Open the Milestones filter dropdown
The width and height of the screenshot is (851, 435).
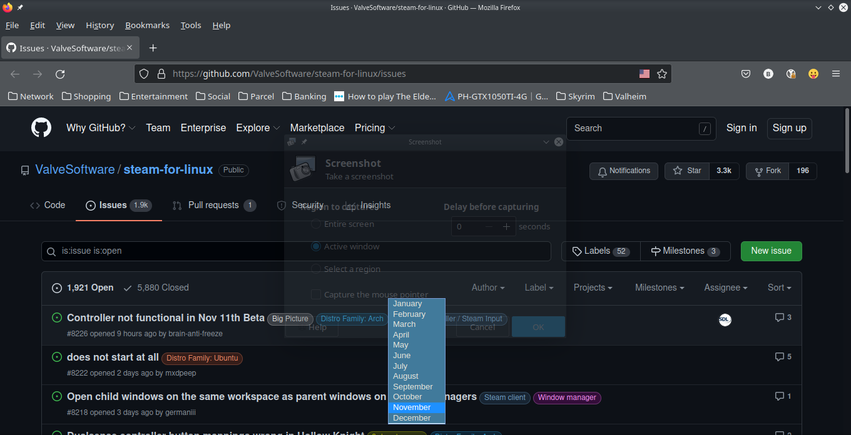pyautogui.click(x=660, y=287)
